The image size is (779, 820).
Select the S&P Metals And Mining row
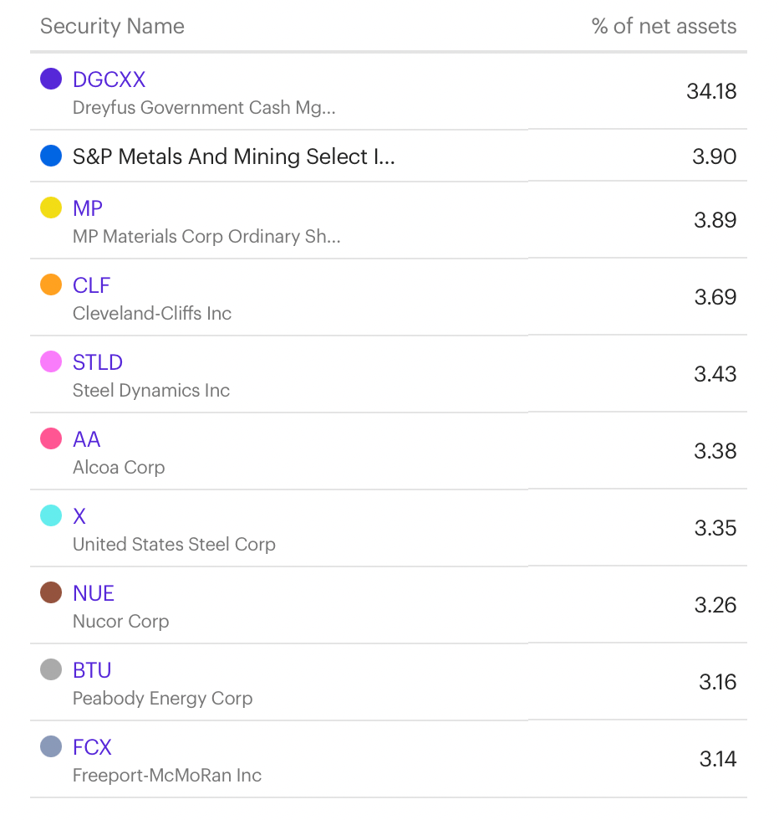pos(389,156)
